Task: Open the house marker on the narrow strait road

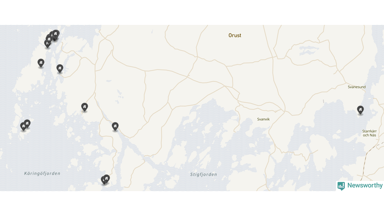Action: click(115, 127)
